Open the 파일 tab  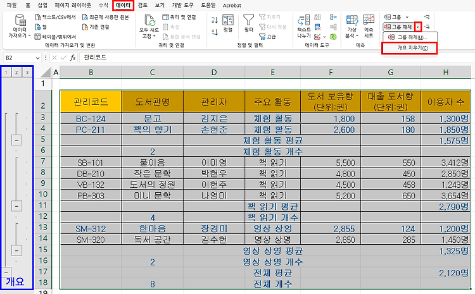pyautogui.click(x=11, y=5)
